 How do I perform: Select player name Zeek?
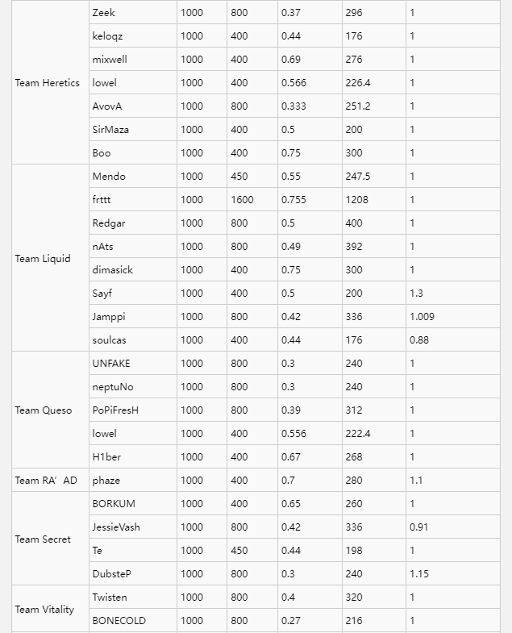point(103,13)
